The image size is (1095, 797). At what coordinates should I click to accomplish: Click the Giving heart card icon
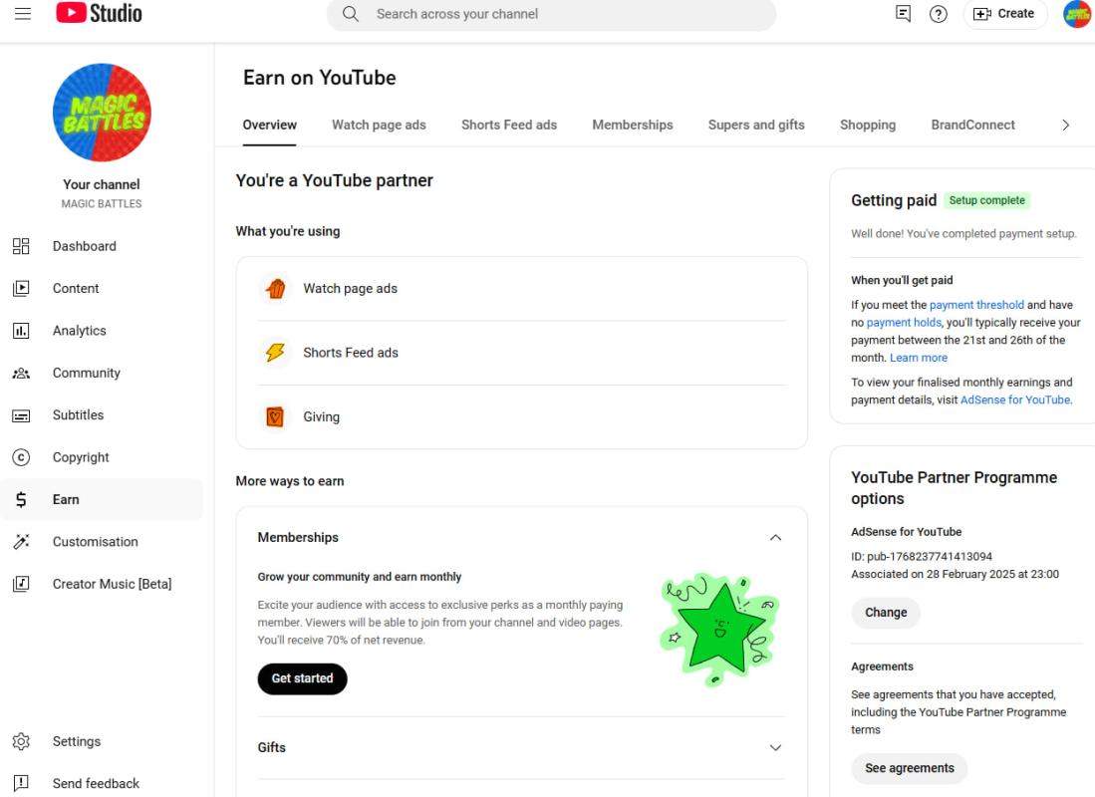(x=275, y=416)
